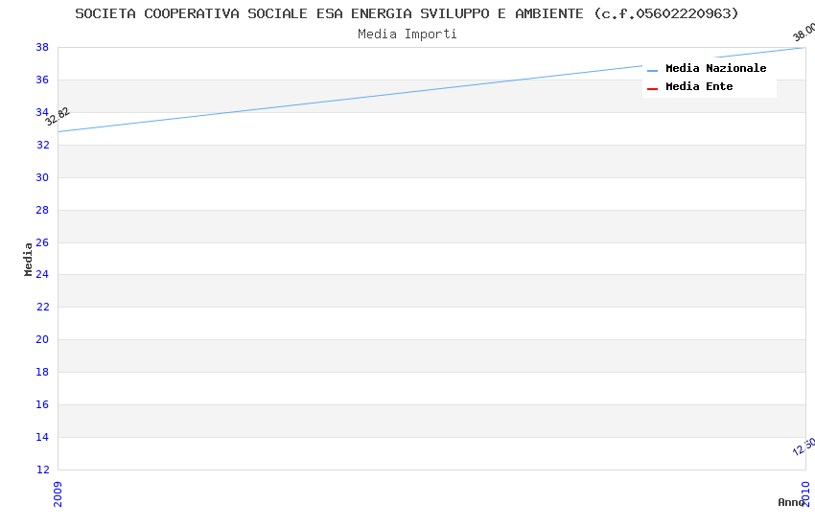Select the Media Nazionale legend label

click(x=715, y=69)
